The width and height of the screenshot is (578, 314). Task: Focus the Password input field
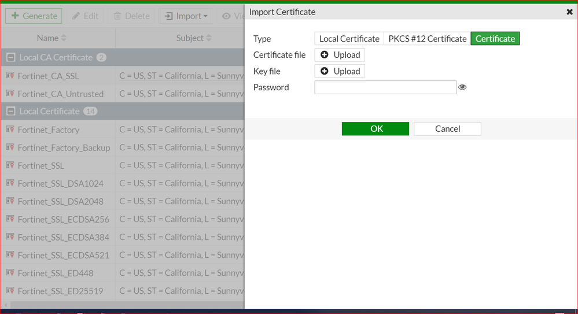tap(385, 87)
